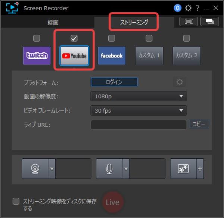Click the full-screen capture mode icon button
The height and width of the screenshot is (218, 224).
tap(189, 22)
